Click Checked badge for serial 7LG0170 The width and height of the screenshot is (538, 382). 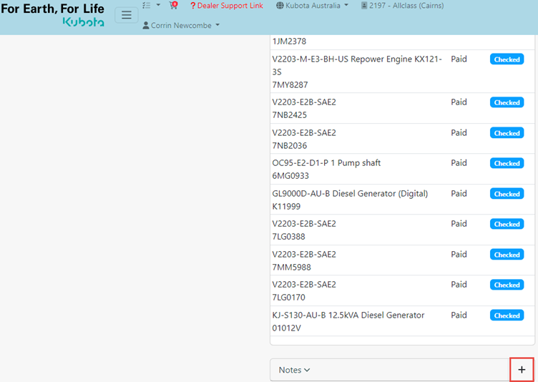pyautogui.click(x=507, y=285)
